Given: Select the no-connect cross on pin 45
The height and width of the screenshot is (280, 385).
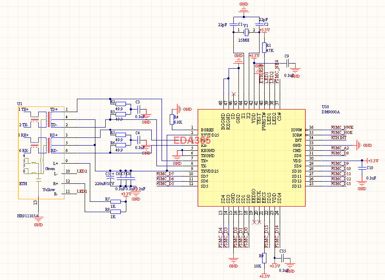Looking at the screenshot, I should (x=233, y=94).
